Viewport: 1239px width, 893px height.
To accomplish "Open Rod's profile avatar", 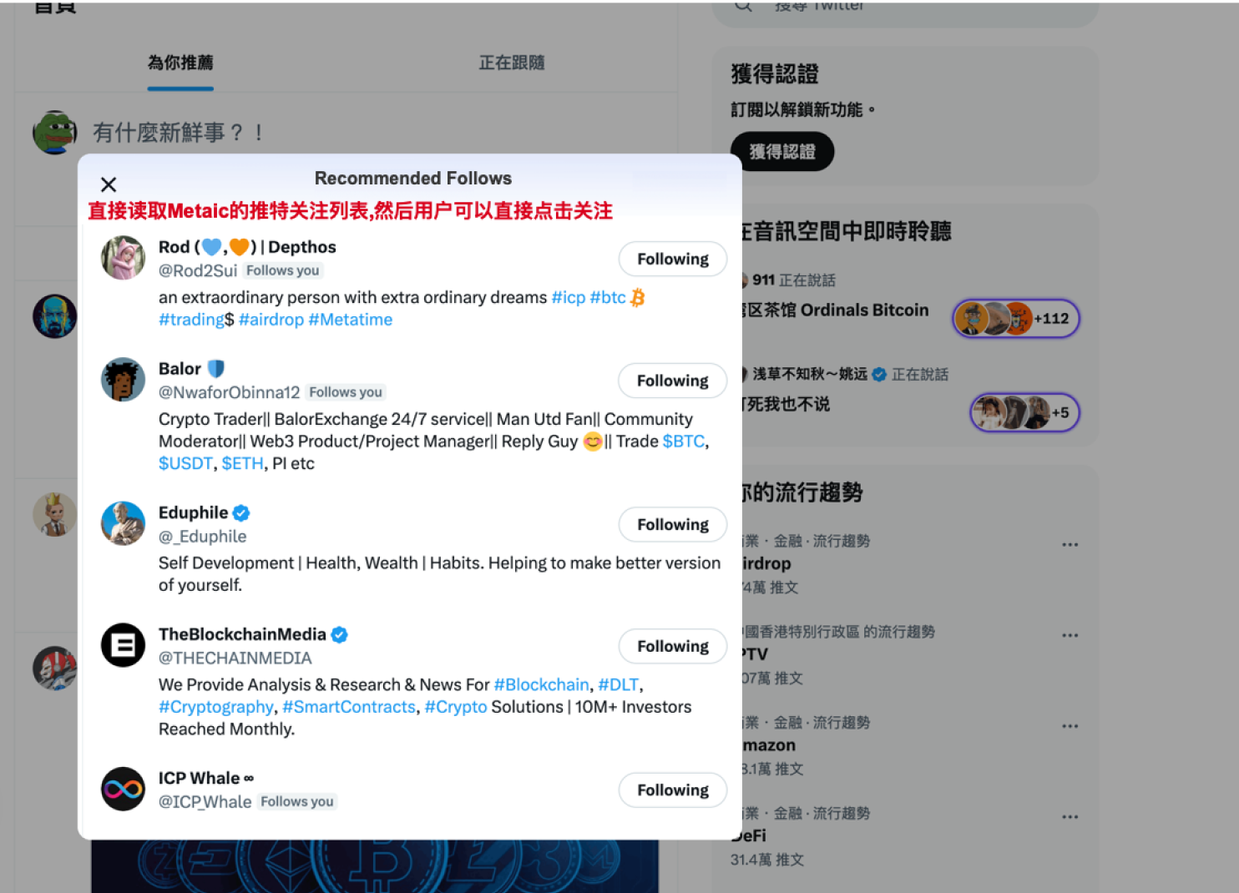I will click(123, 258).
